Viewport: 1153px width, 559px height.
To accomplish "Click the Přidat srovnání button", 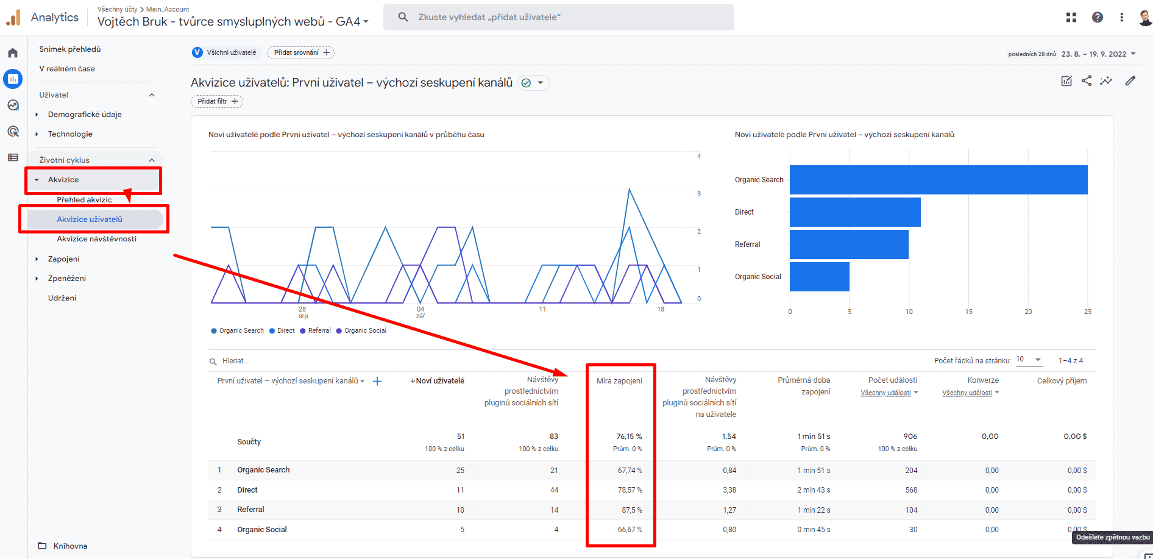I will tap(300, 52).
